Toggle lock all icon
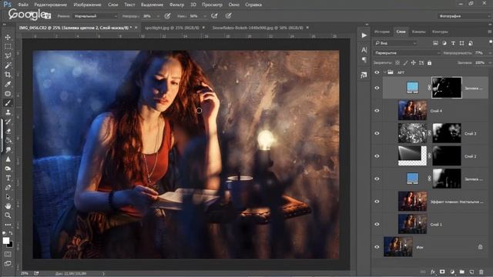 coord(430,63)
